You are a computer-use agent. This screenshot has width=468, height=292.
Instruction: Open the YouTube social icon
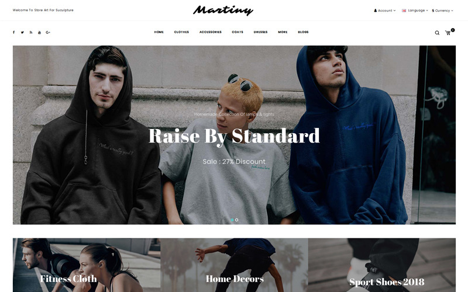pyautogui.click(x=39, y=32)
